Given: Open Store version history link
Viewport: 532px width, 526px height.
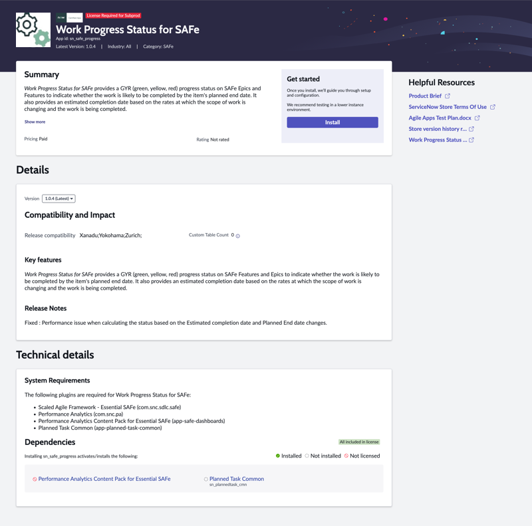Looking at the screenshot, I should pyautogui.click(x=438, y=129).
